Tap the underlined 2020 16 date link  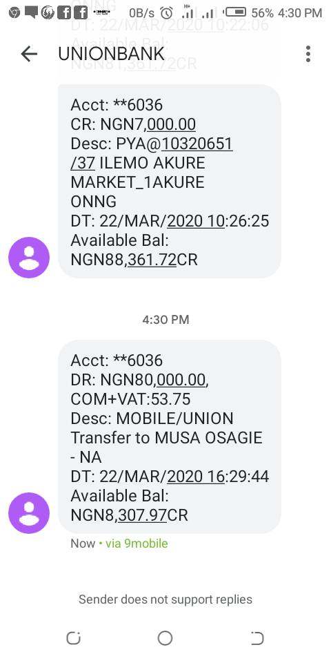point(195,477)
